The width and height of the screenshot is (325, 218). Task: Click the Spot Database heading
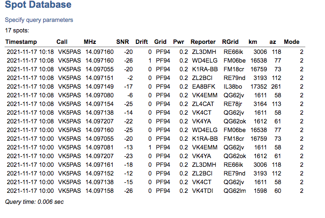(x=38, y=5)
